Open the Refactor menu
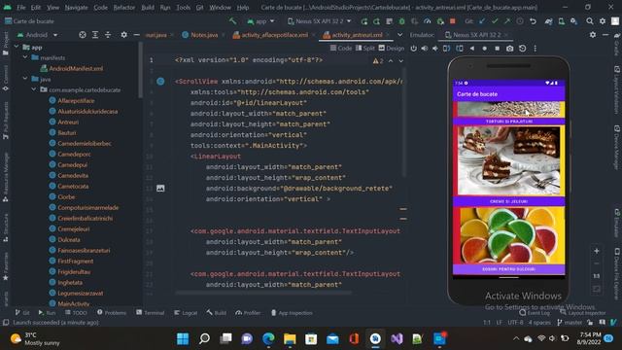The image size is (622, 350). (123, 7)
